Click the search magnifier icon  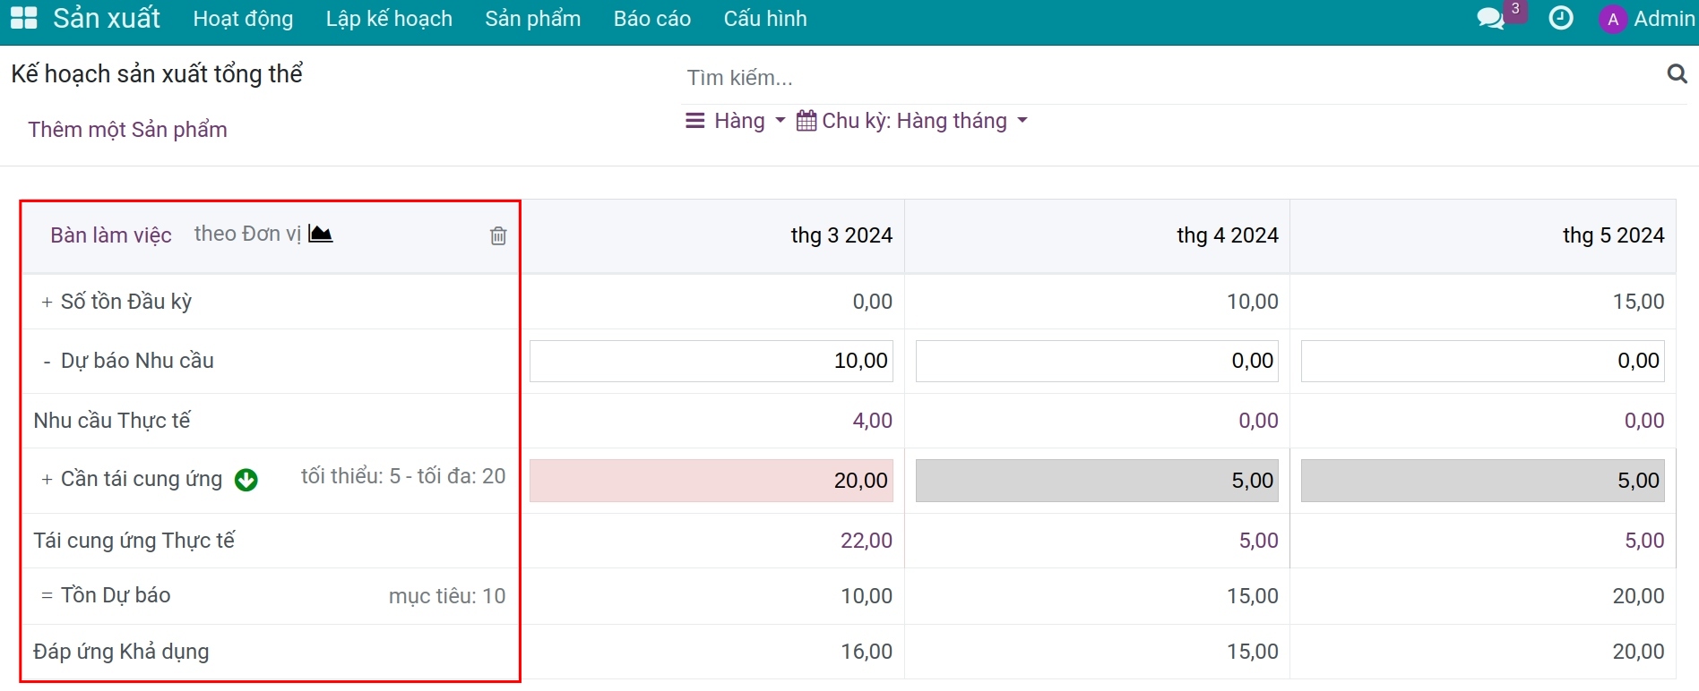tap(1677, 74)
